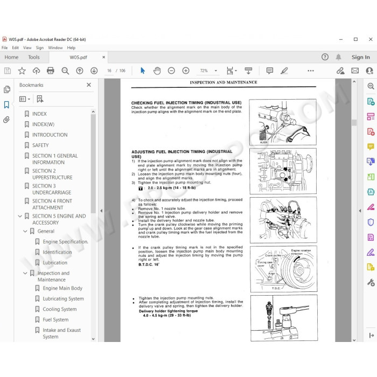This screenshot has width=377, height=377.
Task: Jump to SECTION 2 UPPERSTRUCTURE
Action: [52, 174]
